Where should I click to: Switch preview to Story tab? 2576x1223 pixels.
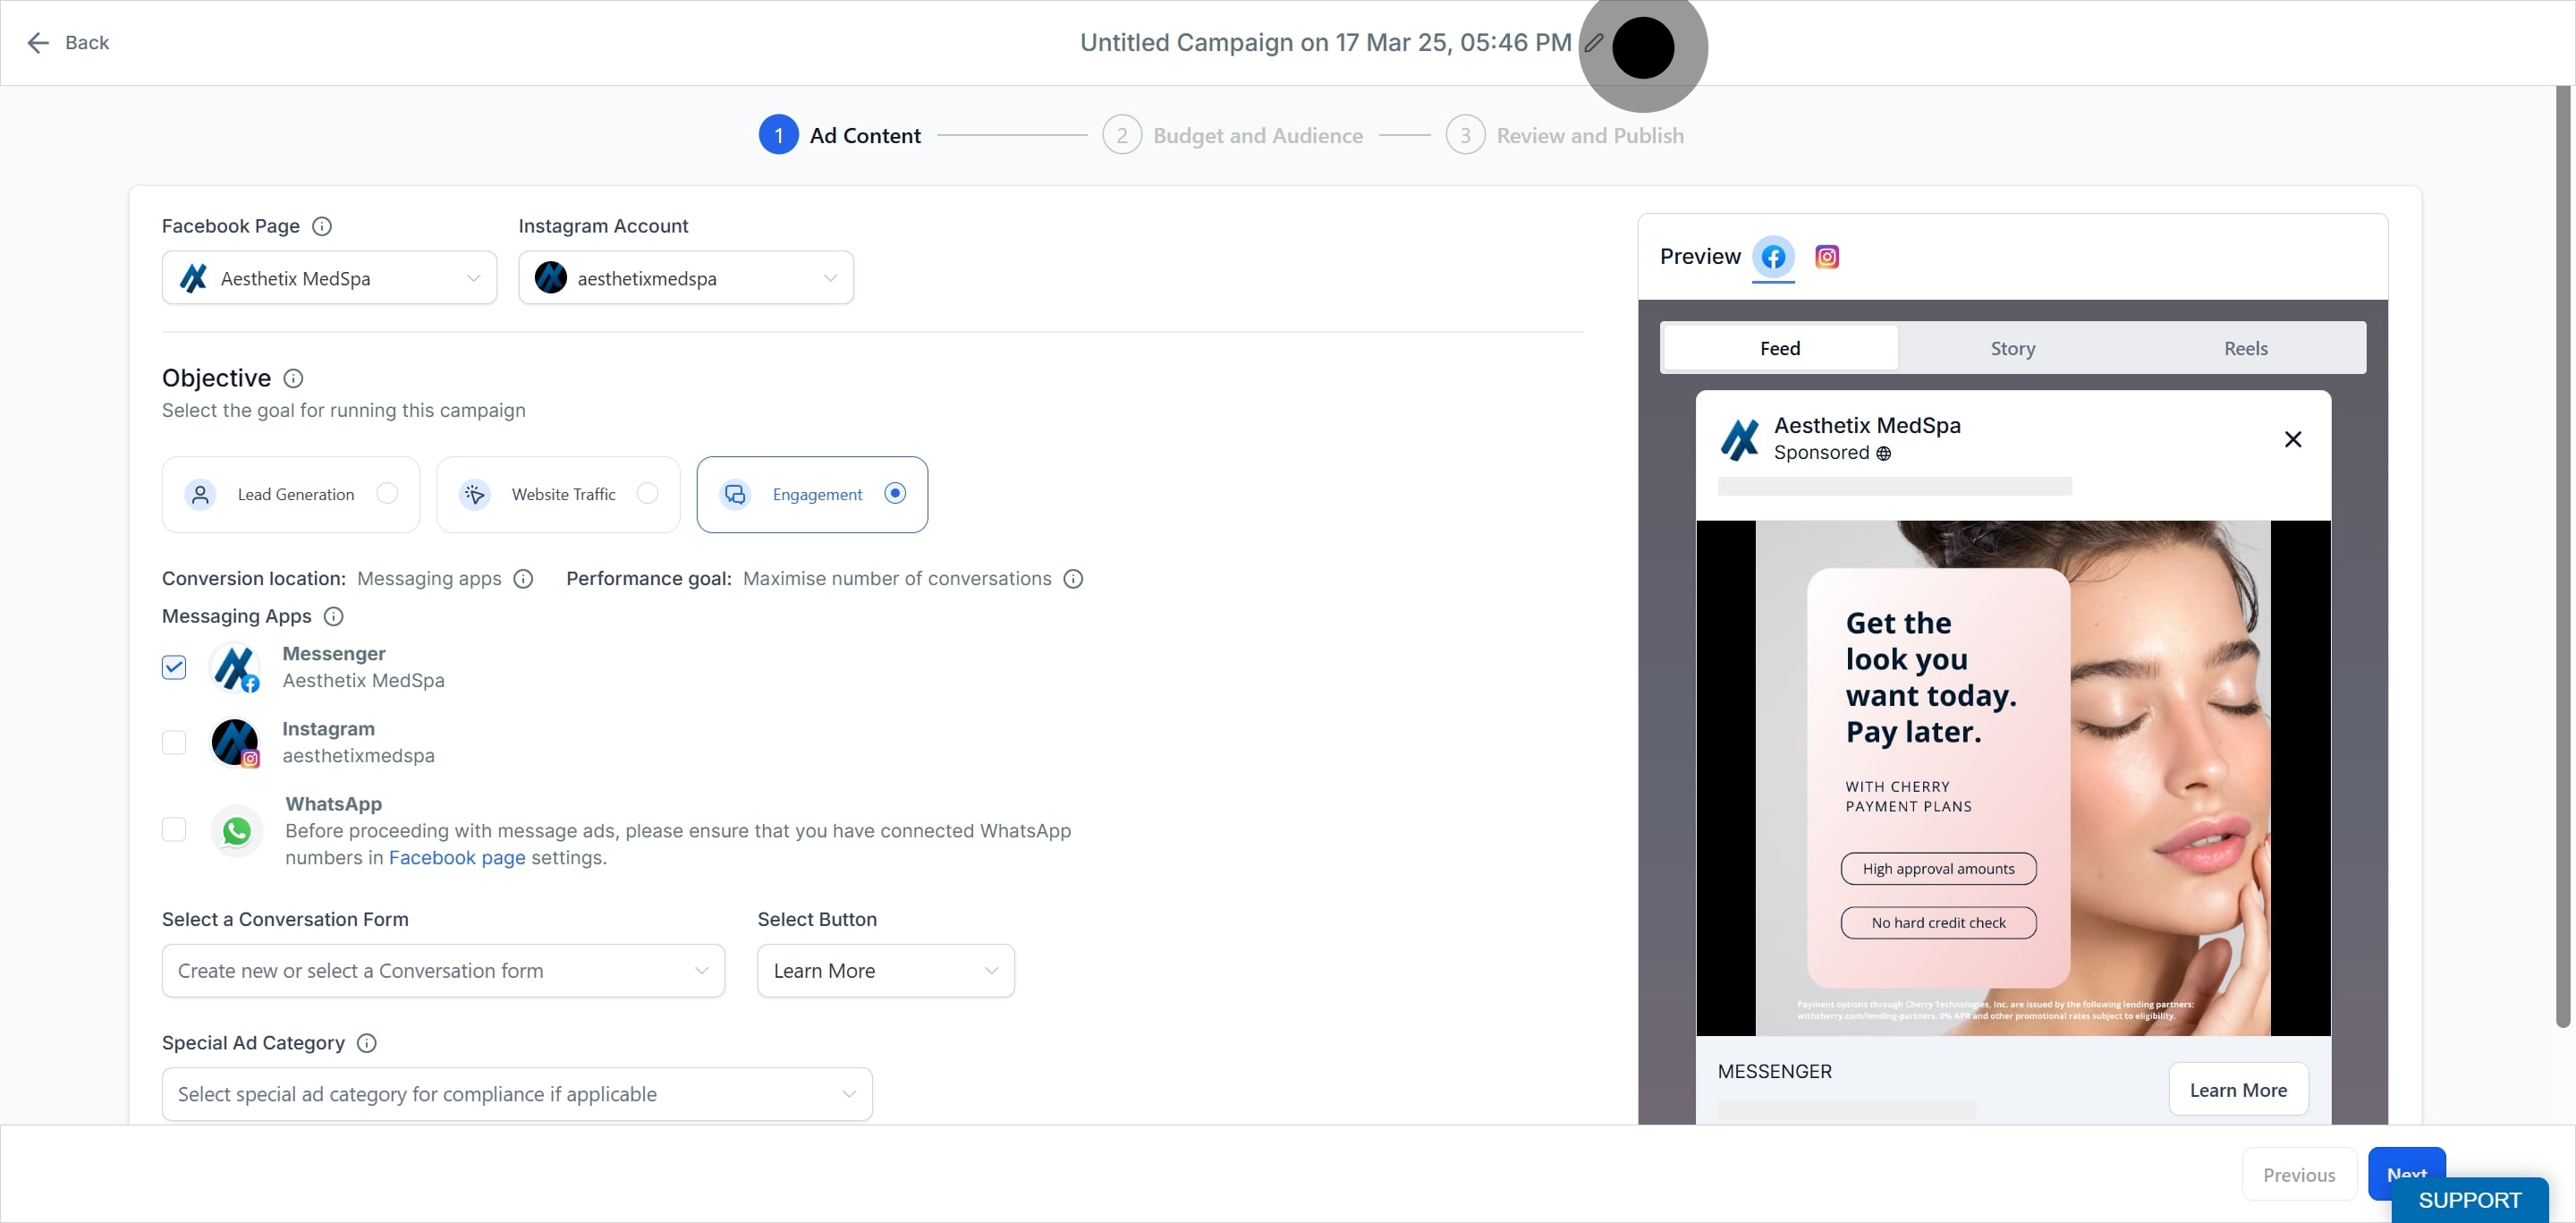pyautogui.click(x=2012, y=348)
